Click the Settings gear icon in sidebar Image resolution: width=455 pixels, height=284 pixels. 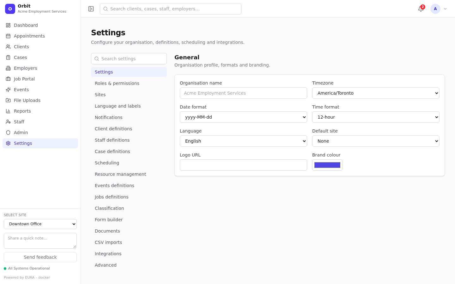[x=8, y=143]
